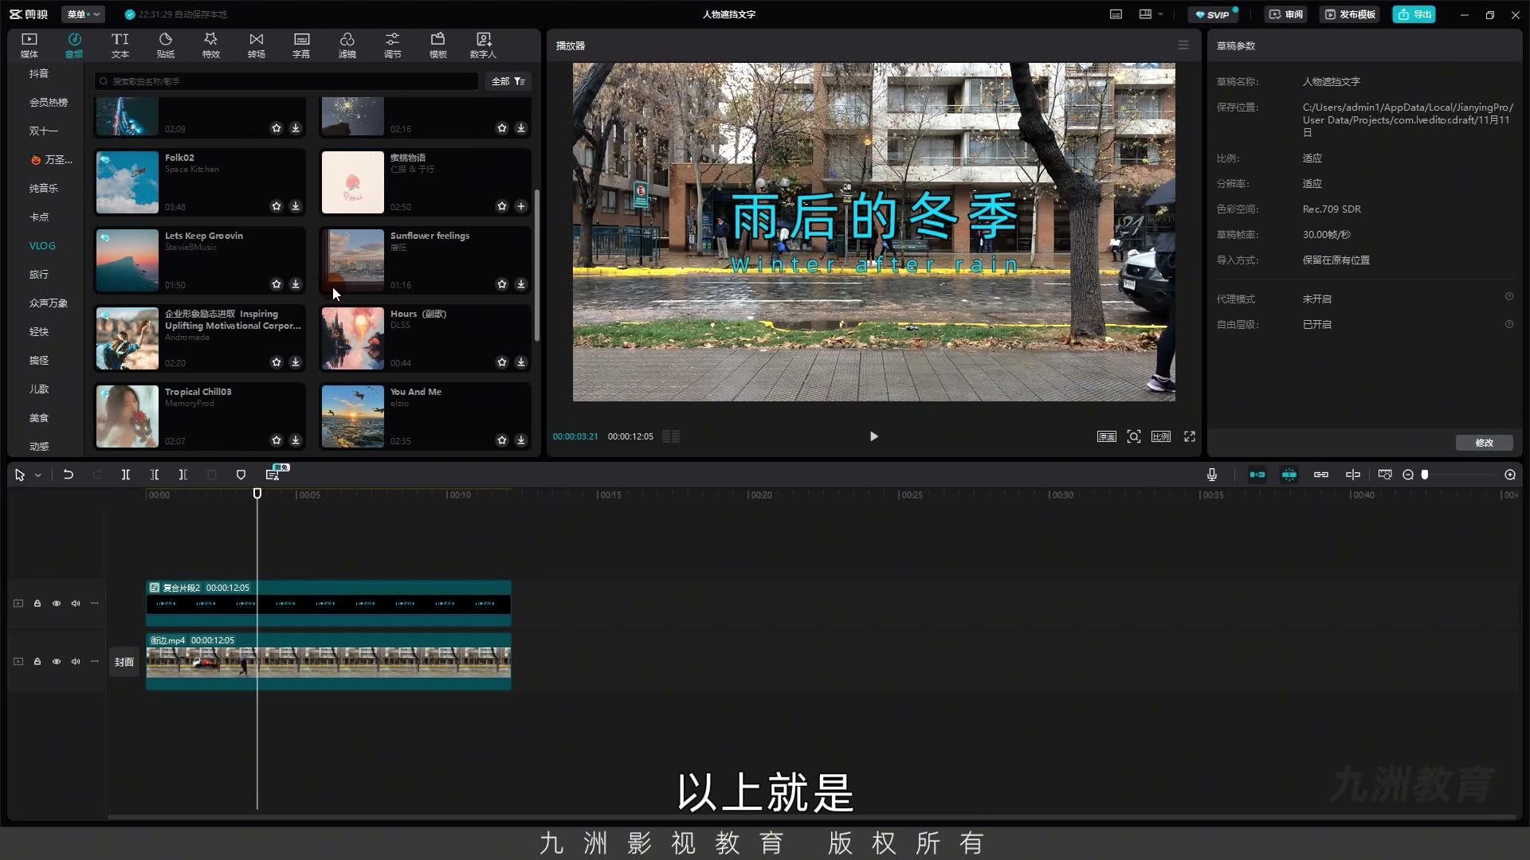The height and width of the screenshot is (860, 1530).
Task: Click the 发布模板 publish template button
Action: (1349, 14)
